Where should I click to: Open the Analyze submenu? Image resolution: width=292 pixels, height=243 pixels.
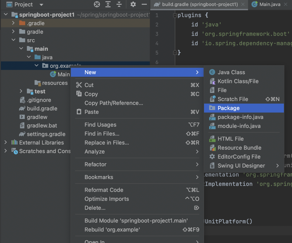(x=137, y=151)
